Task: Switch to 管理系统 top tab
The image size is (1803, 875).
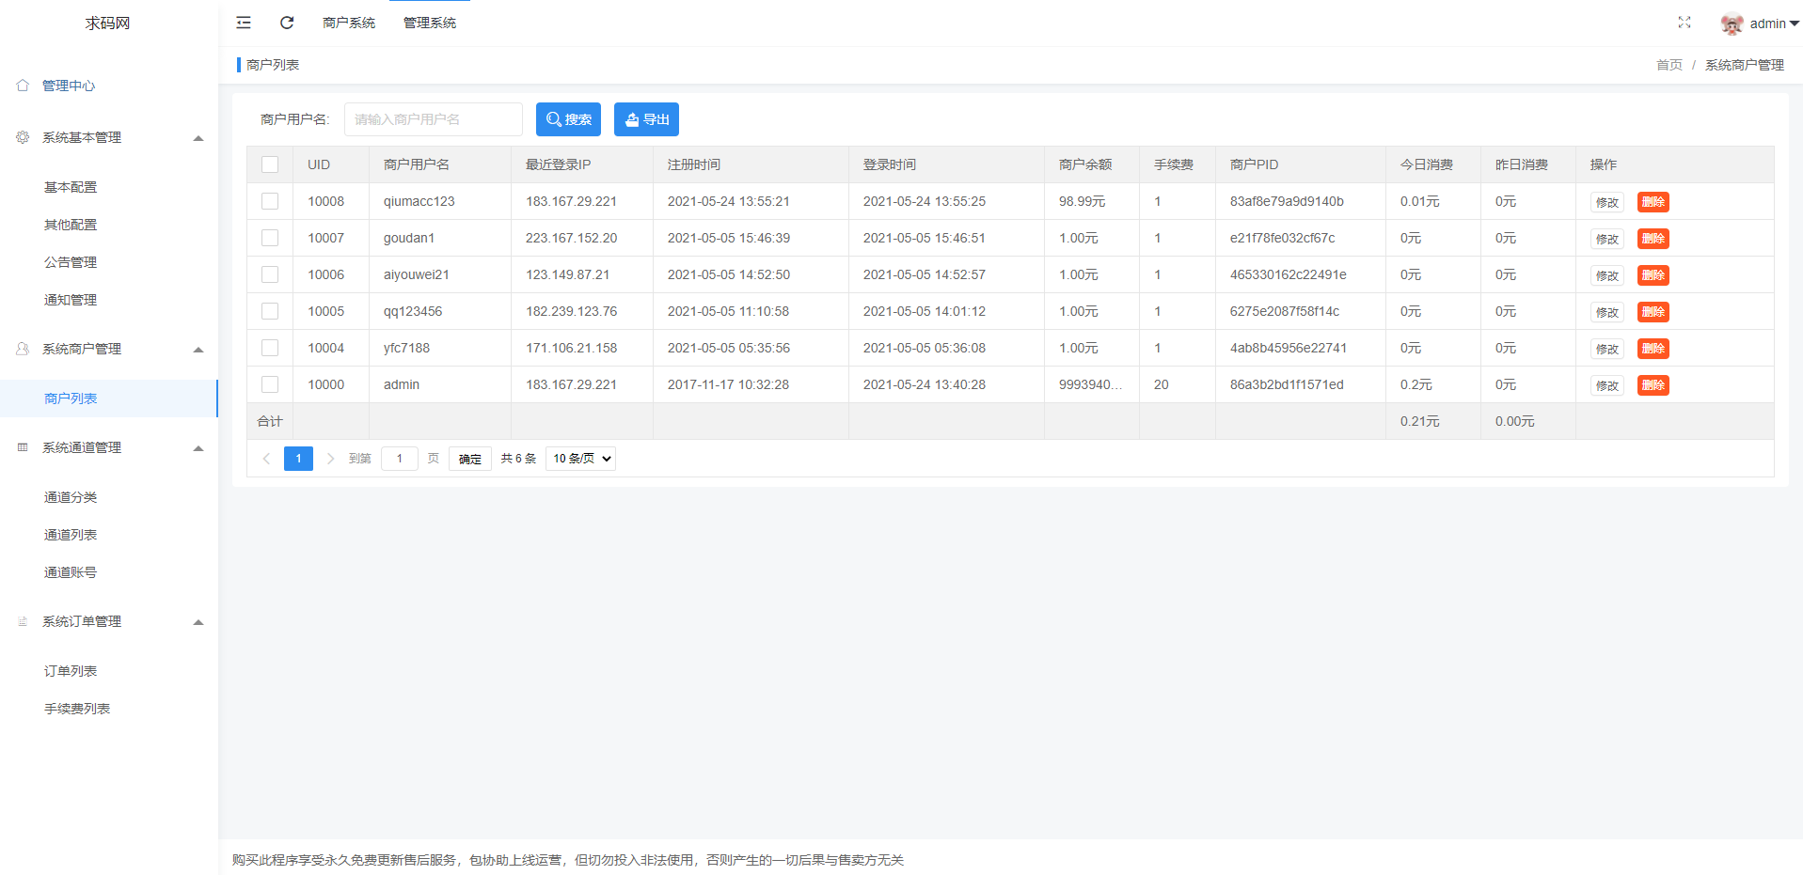Action: (430, 23)
